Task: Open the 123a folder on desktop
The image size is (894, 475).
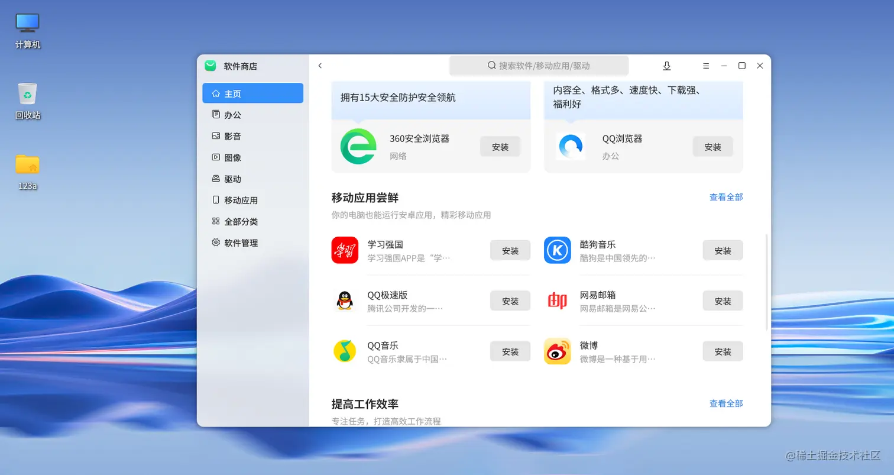Action: (27, 172)
